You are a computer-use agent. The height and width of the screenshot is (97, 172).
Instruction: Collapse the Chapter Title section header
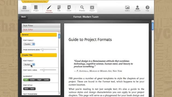39,55
